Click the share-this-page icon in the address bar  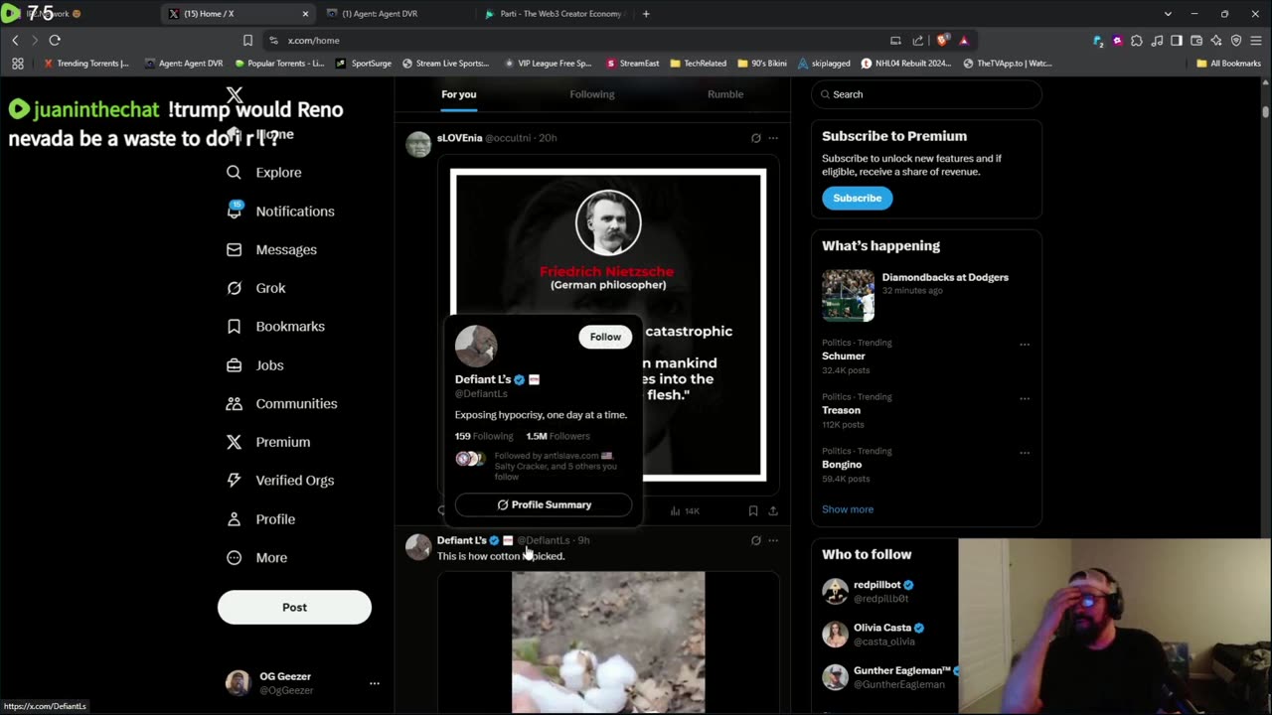917,41
